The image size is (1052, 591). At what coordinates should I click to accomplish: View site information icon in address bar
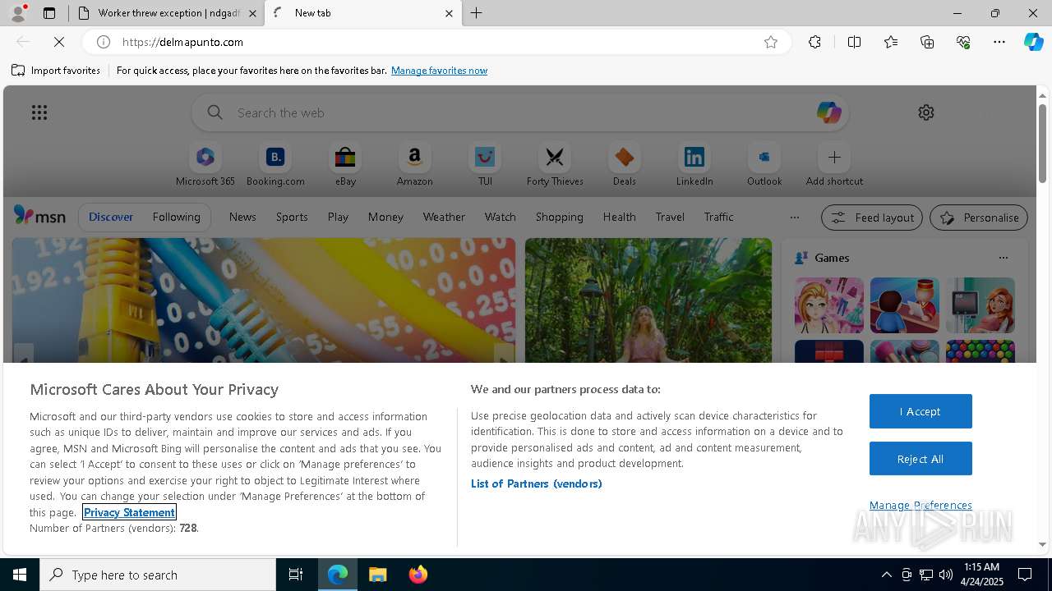[104, 42]
